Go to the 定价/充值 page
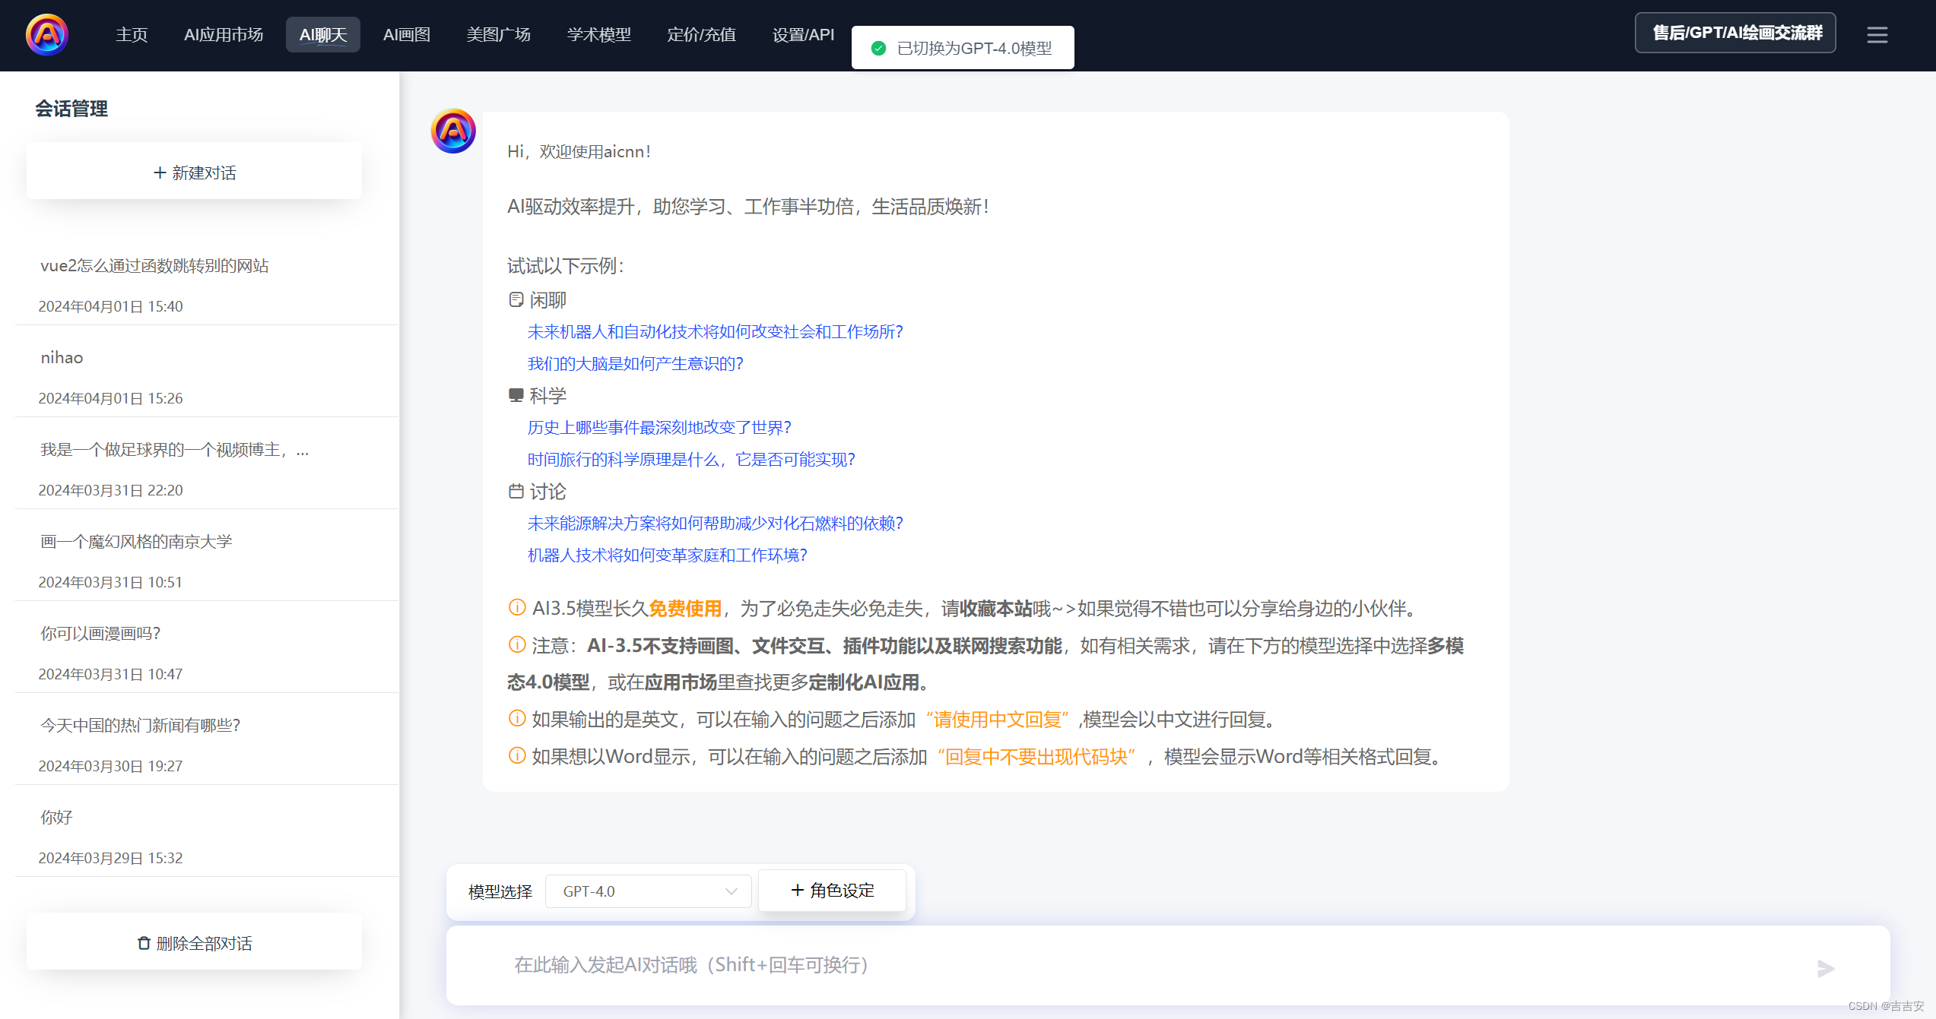Viewport: 1936px width, 1019px height. point(701,35)
